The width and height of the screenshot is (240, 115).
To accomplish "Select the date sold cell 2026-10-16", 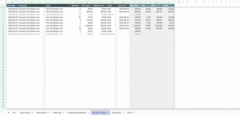I will (123, 28).
